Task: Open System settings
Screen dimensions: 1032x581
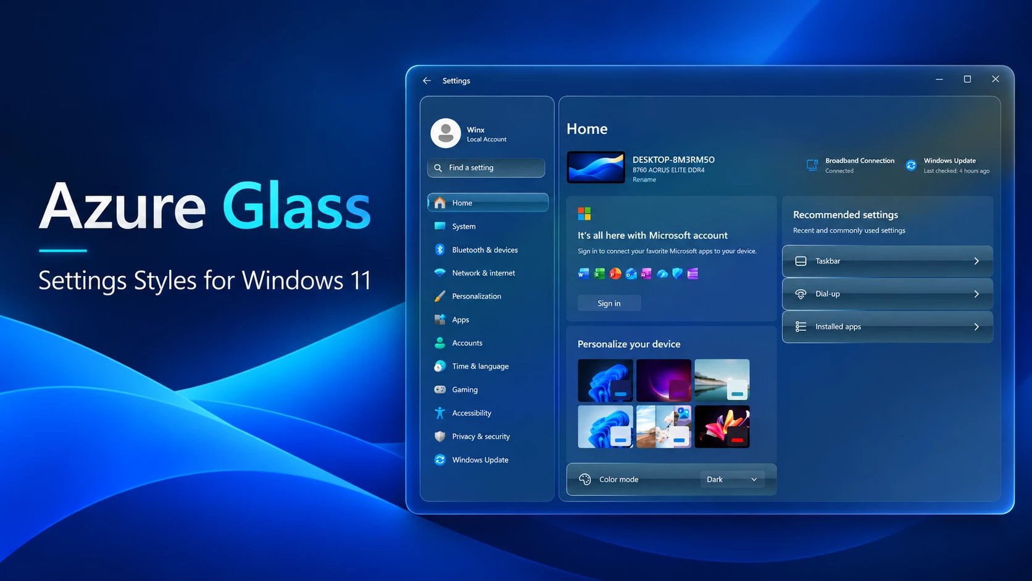Action: coord(488,227)
